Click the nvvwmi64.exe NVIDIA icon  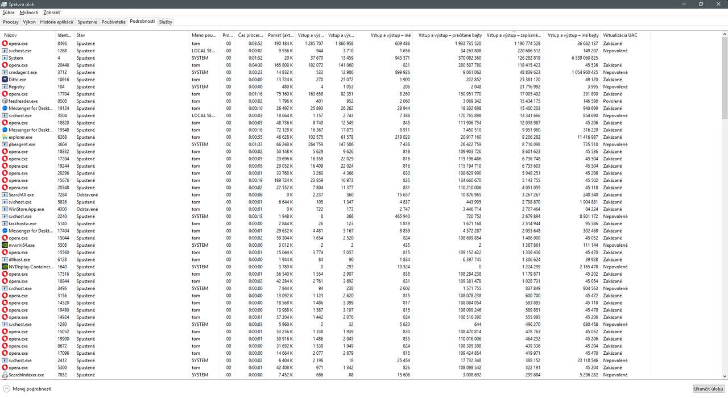tap(5, 245)
